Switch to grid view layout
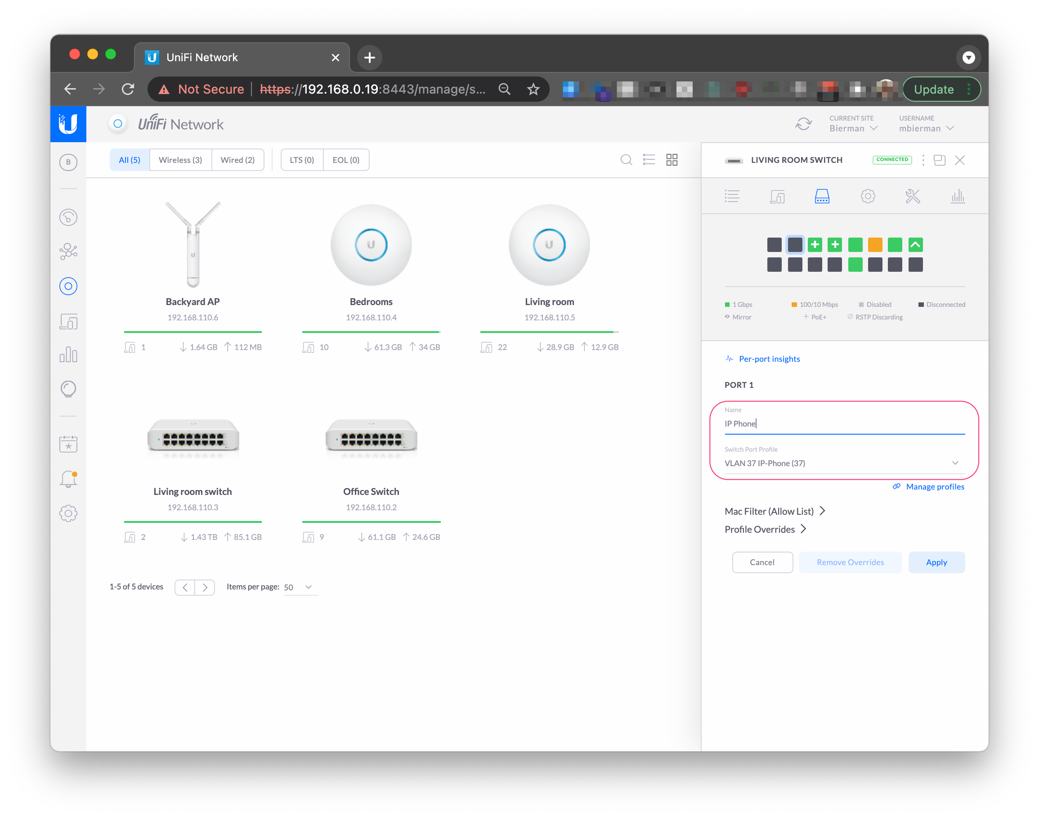1039x818 pixels. point(672,160)
